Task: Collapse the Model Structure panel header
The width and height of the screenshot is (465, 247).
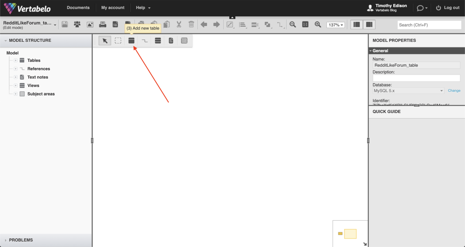Action: tap(46, 40)
